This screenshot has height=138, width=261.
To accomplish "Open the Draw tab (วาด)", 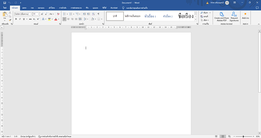I will click(x=32, y=8).
